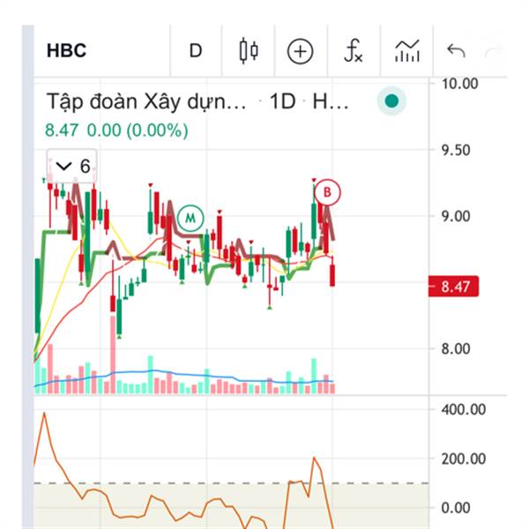Click the 200.00 indicator axis label

464,458
